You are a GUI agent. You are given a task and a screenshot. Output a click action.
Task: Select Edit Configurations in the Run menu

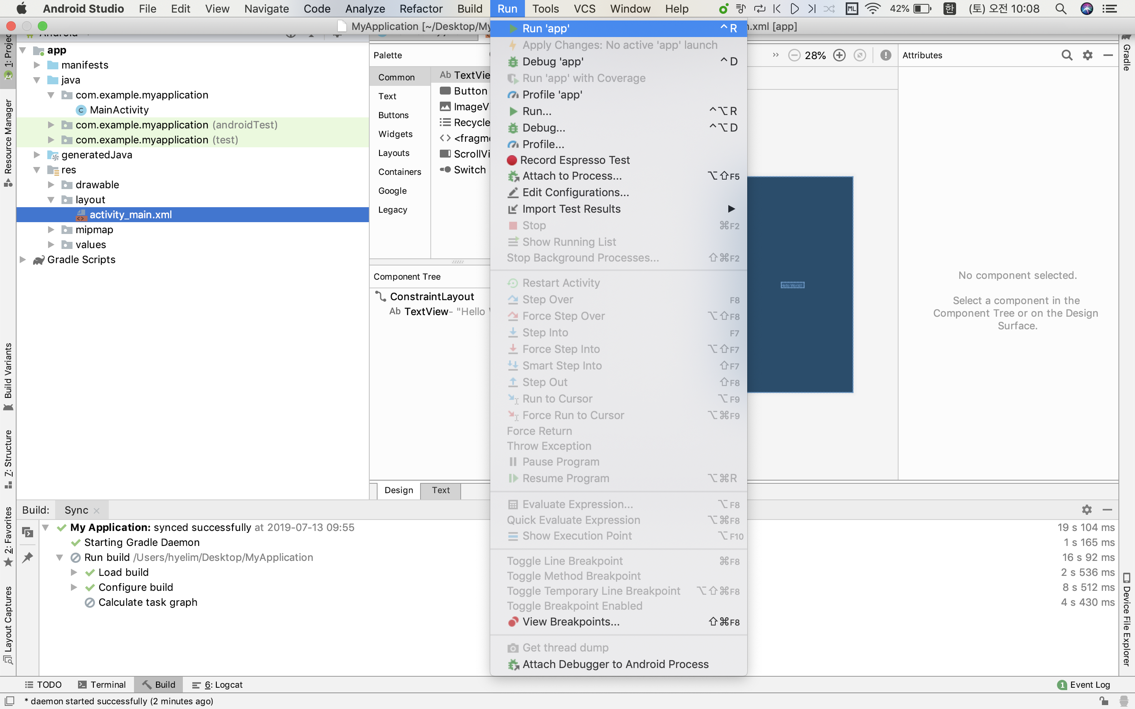575,192
